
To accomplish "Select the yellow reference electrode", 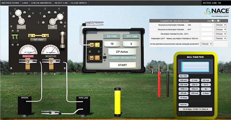I will click(117, 102).
